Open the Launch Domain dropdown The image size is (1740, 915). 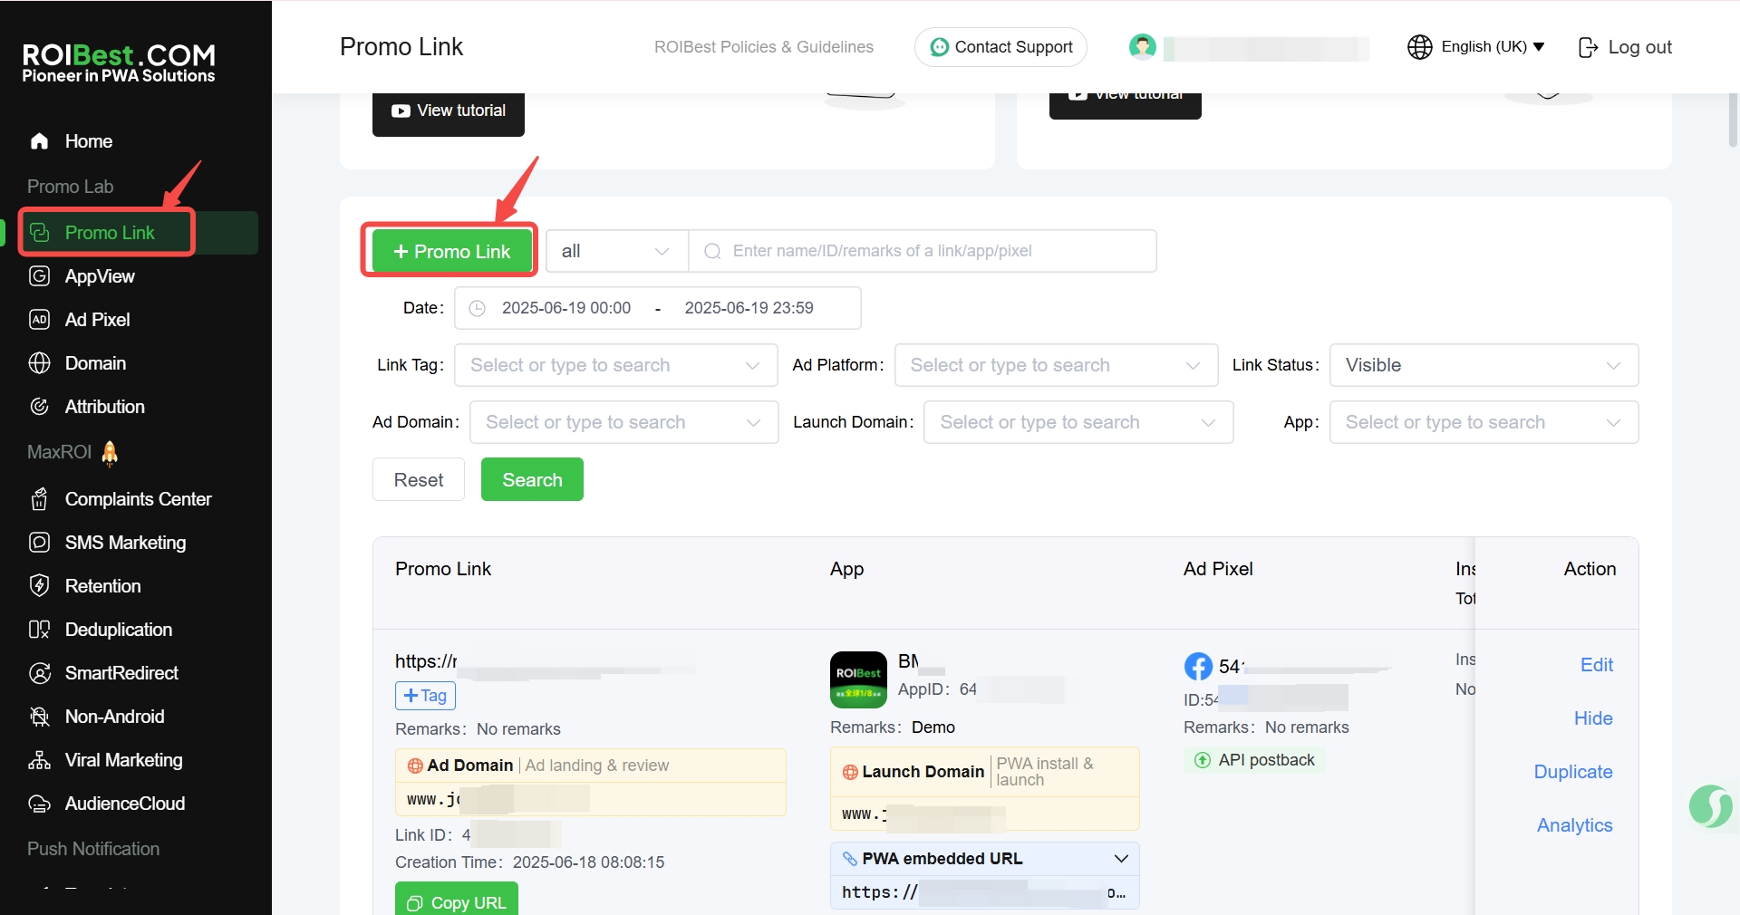[1078, 422]
